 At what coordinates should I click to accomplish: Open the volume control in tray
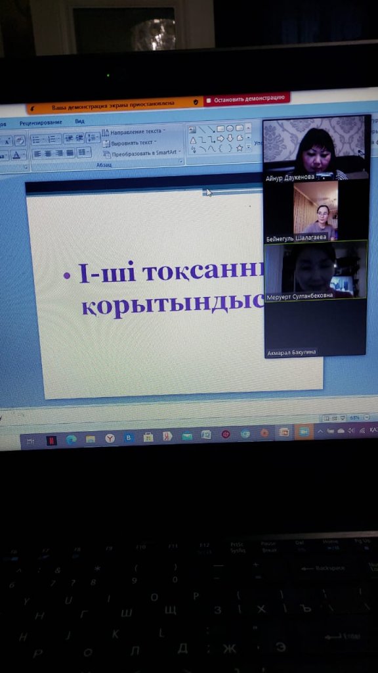point(352,430)
